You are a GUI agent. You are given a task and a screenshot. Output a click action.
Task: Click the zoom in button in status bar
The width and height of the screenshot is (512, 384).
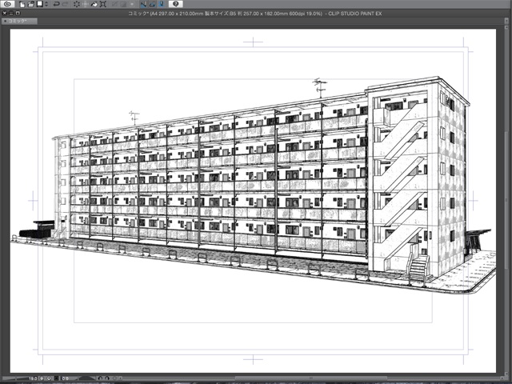49,378
